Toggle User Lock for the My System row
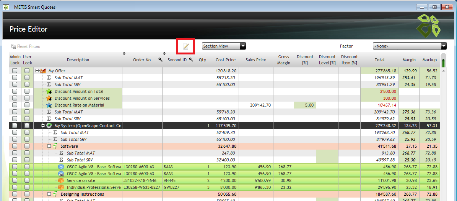 coord(27,126)
